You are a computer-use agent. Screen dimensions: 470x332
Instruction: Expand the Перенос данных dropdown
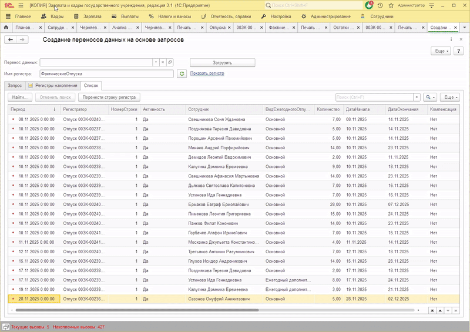click(x=156, y=62)
